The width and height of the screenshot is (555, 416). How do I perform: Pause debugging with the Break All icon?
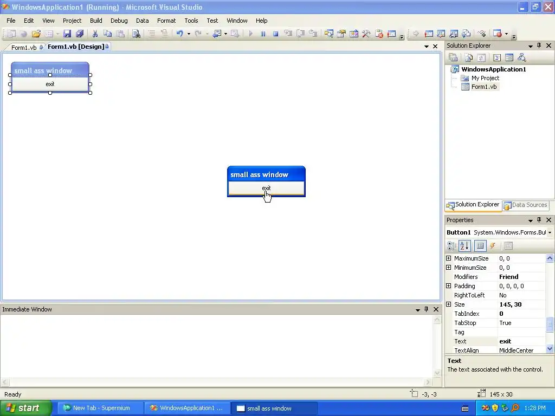263,34
